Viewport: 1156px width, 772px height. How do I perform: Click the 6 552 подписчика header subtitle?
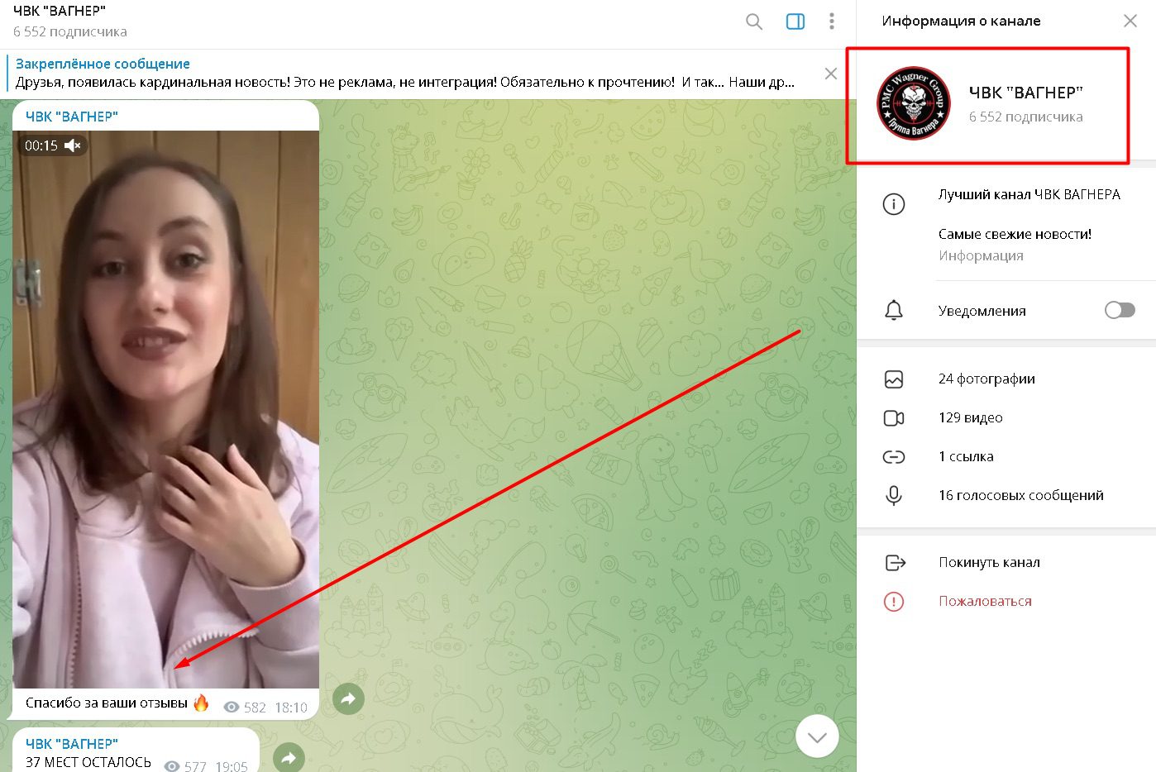[x=70, y=31]
